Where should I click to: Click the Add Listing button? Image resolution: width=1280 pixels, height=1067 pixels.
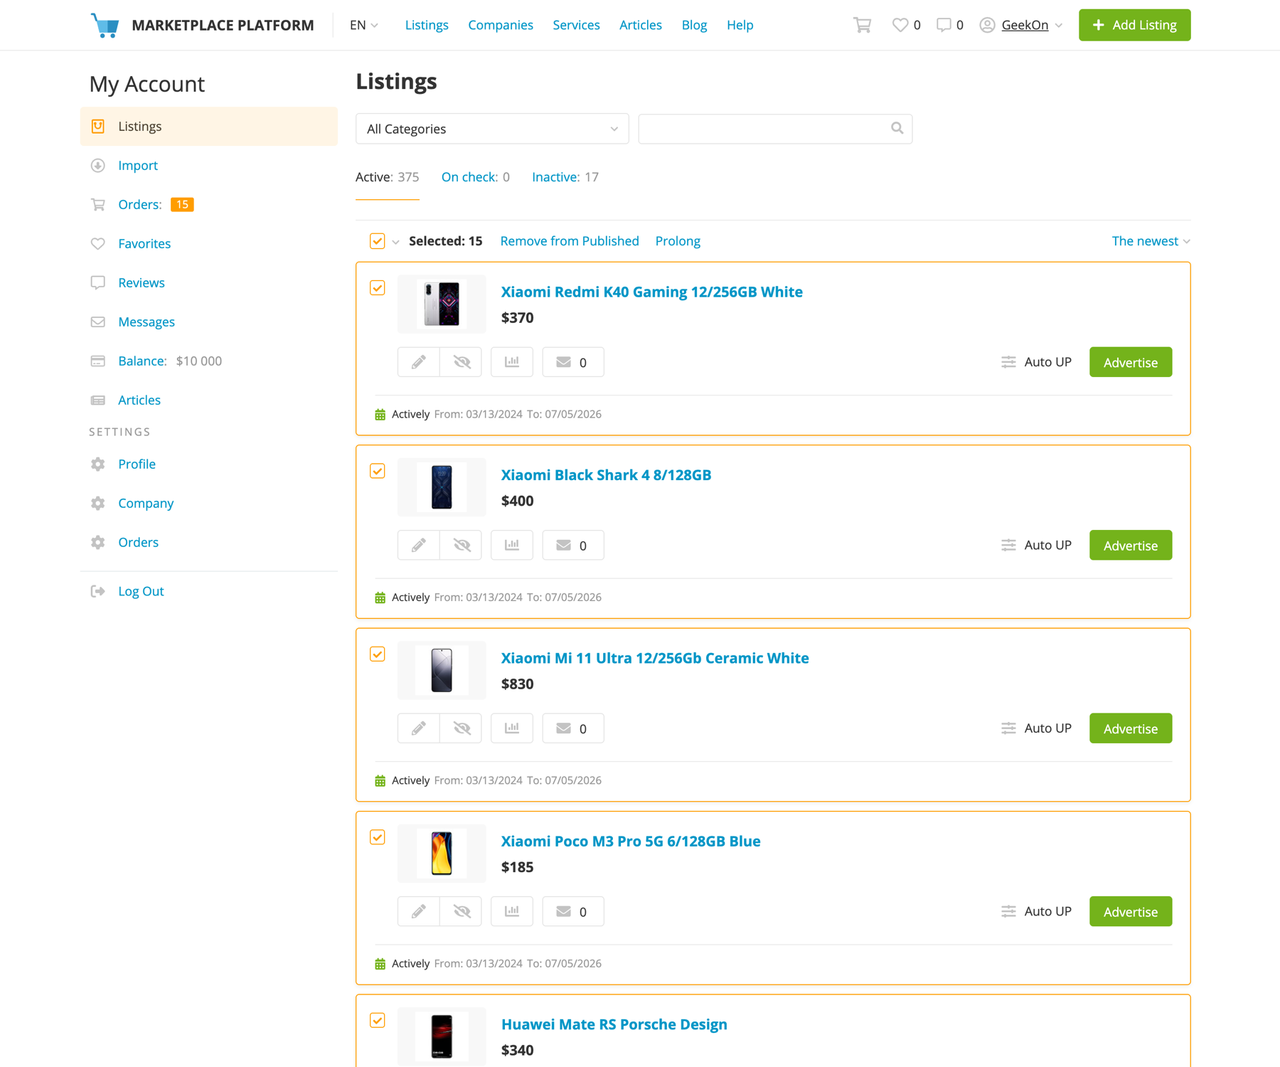click(1134, 25)
